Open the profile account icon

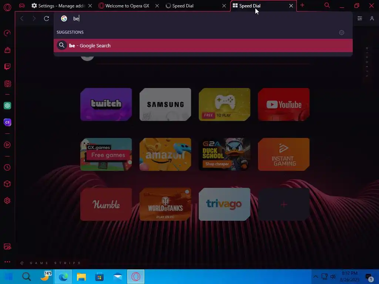(x=372, y=18)
